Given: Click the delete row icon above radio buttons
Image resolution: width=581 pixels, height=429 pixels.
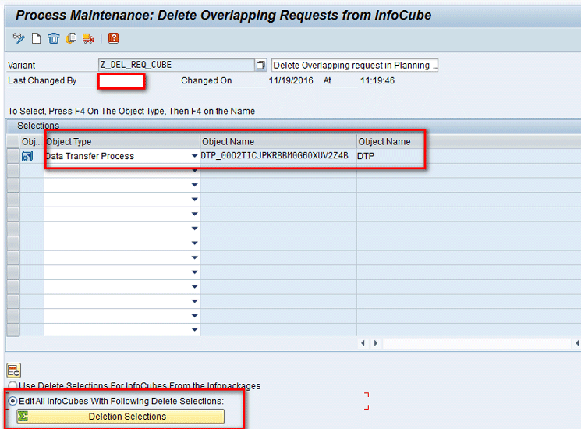Looking at the screenshot, I should 13,370.
